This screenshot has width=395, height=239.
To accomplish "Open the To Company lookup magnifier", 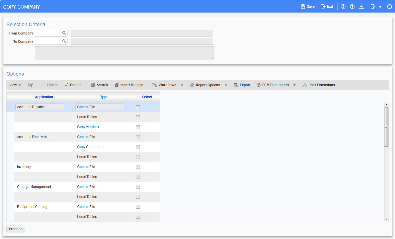I will (64, 41).
